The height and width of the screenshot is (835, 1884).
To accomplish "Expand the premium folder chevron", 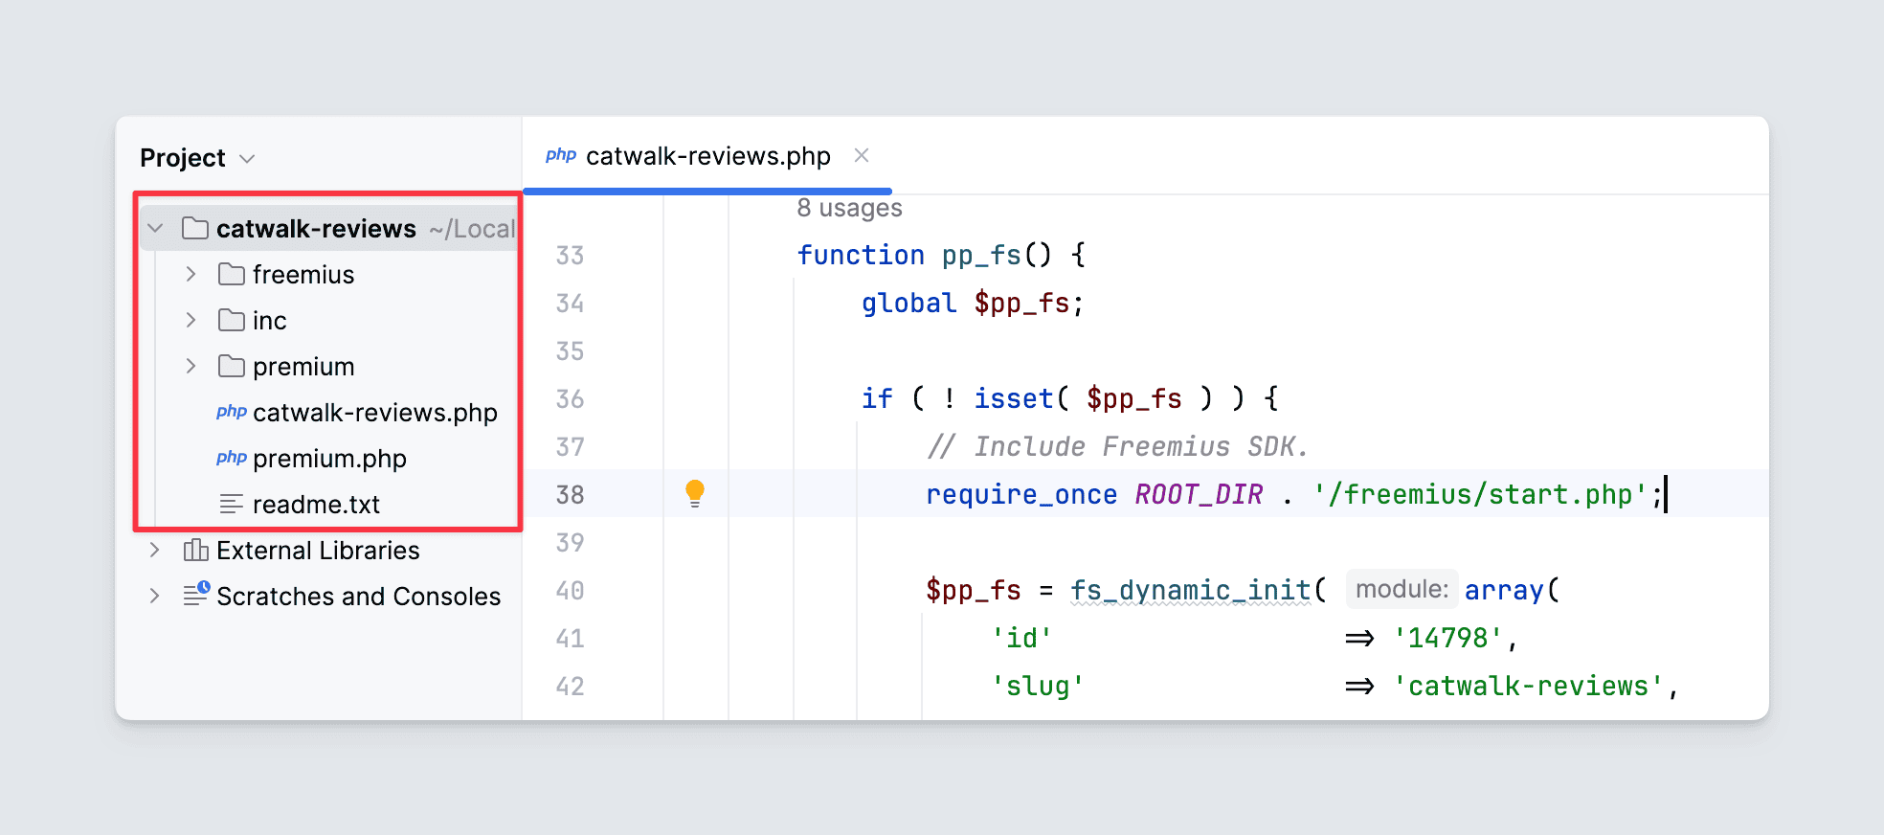I will pyautogui.click(x=191, y=367).
